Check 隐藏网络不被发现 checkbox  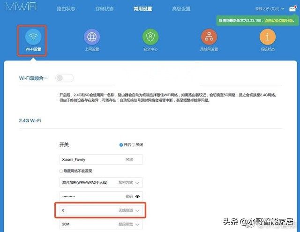61,171
